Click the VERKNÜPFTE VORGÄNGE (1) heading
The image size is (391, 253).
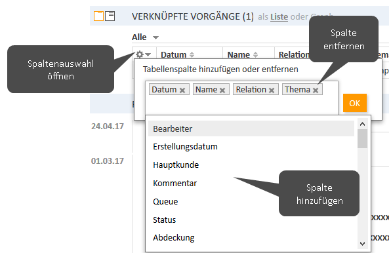point(193,16)
